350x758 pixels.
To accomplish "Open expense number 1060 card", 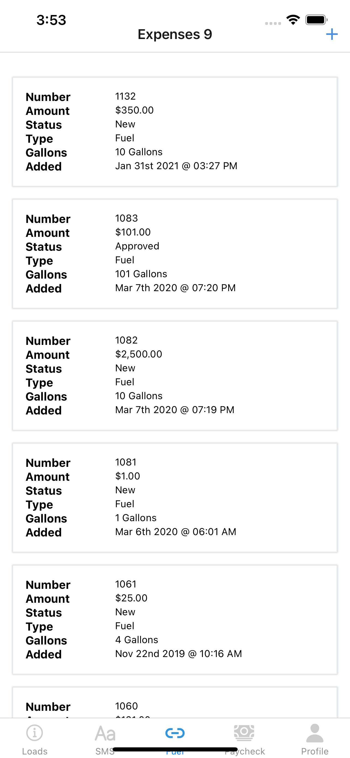I will (x=175, y=703).
